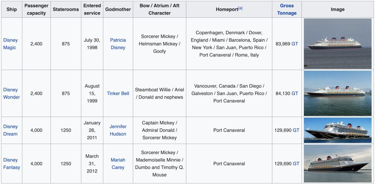Open the Disney Dream ship link
The image size is (376, 186).
[10, 130]
